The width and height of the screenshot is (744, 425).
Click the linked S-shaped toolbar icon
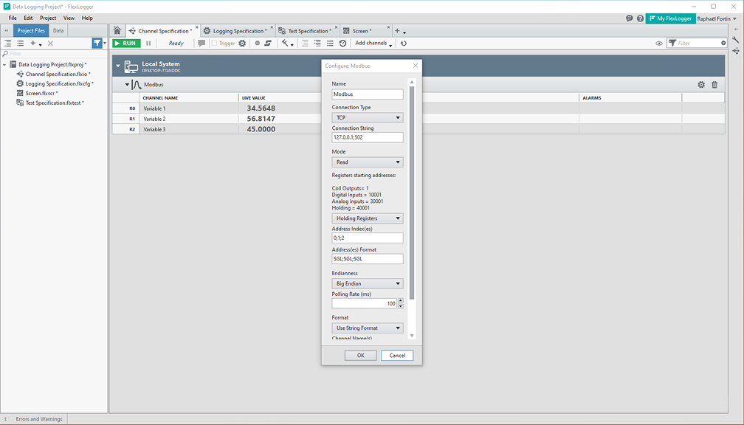(x=268, y=43)
